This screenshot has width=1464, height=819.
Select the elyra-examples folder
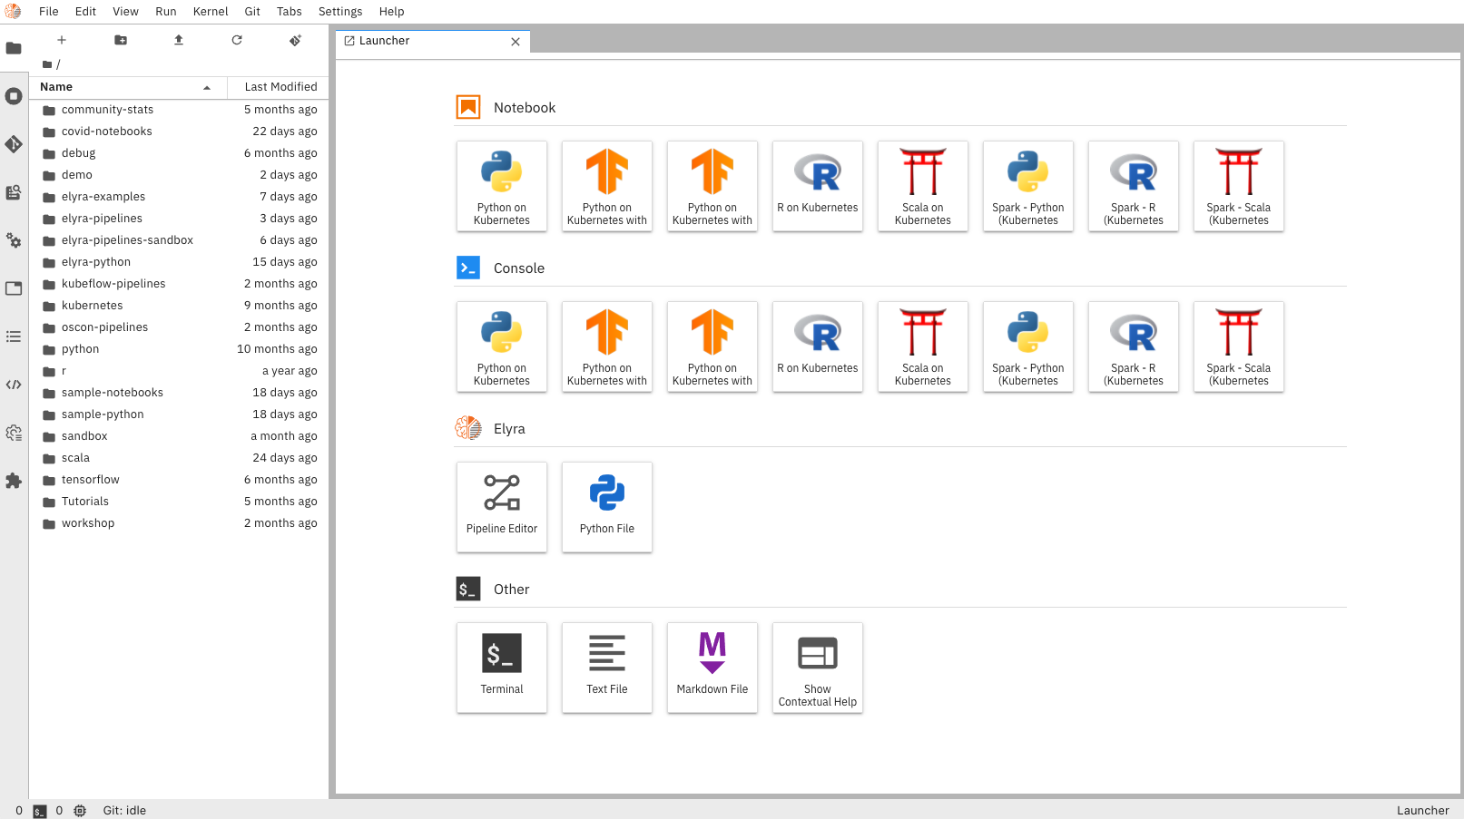pyautogui.click(x=179, y=197)
